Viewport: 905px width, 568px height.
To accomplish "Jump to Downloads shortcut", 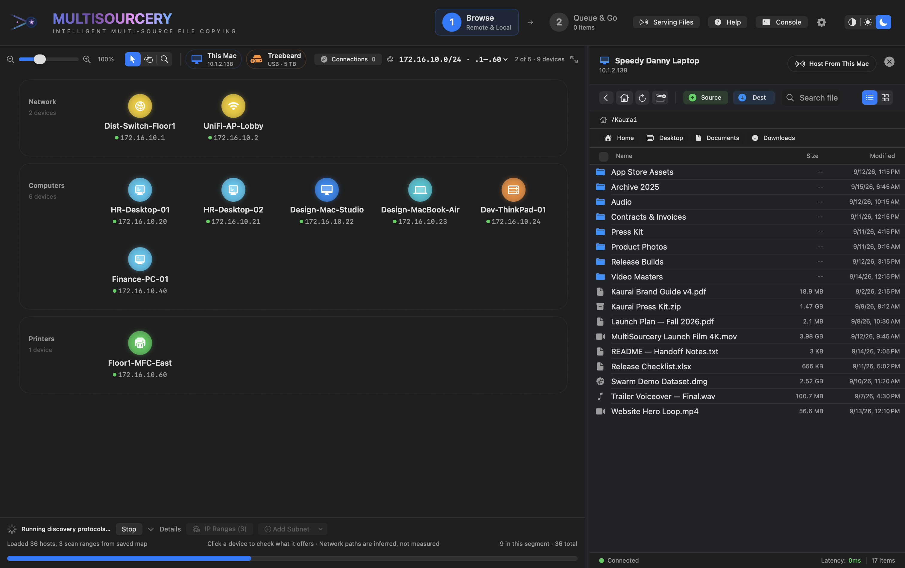I will tap(774, 138).
